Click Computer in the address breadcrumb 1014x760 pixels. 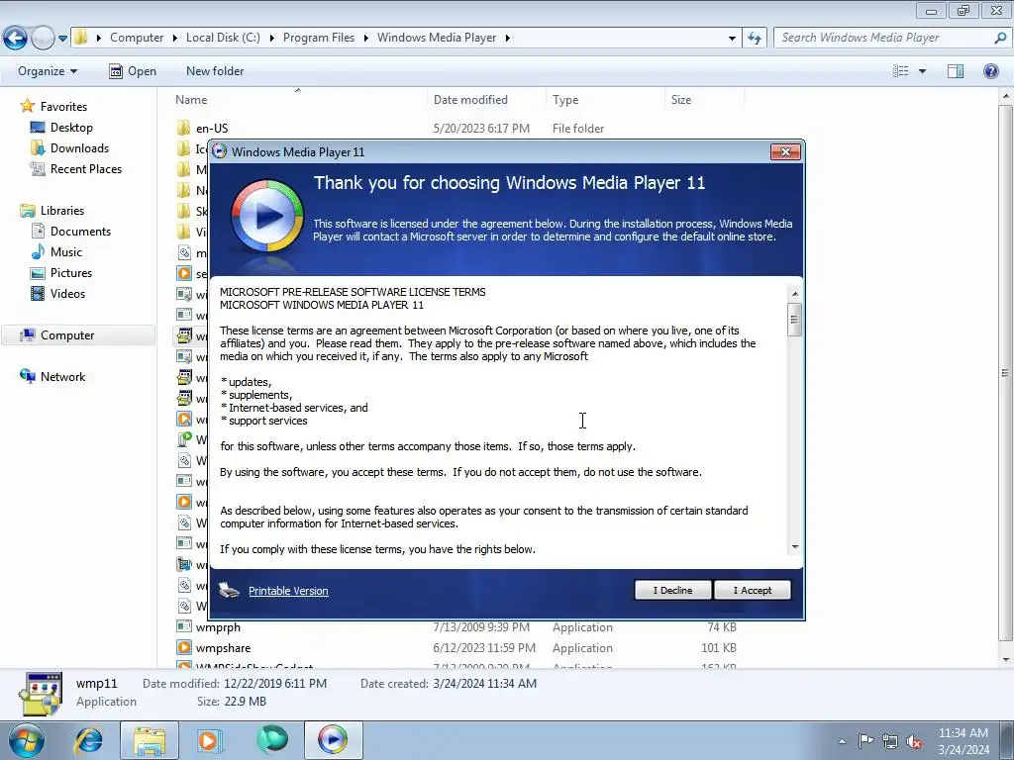click(x=137, y=38)
